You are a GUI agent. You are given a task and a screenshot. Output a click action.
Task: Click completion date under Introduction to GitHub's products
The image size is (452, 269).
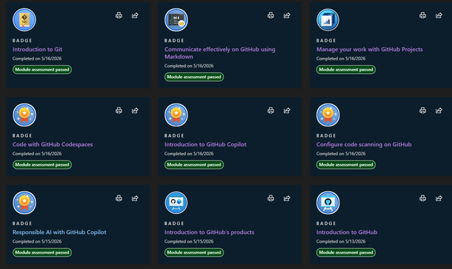coord(189,241)
